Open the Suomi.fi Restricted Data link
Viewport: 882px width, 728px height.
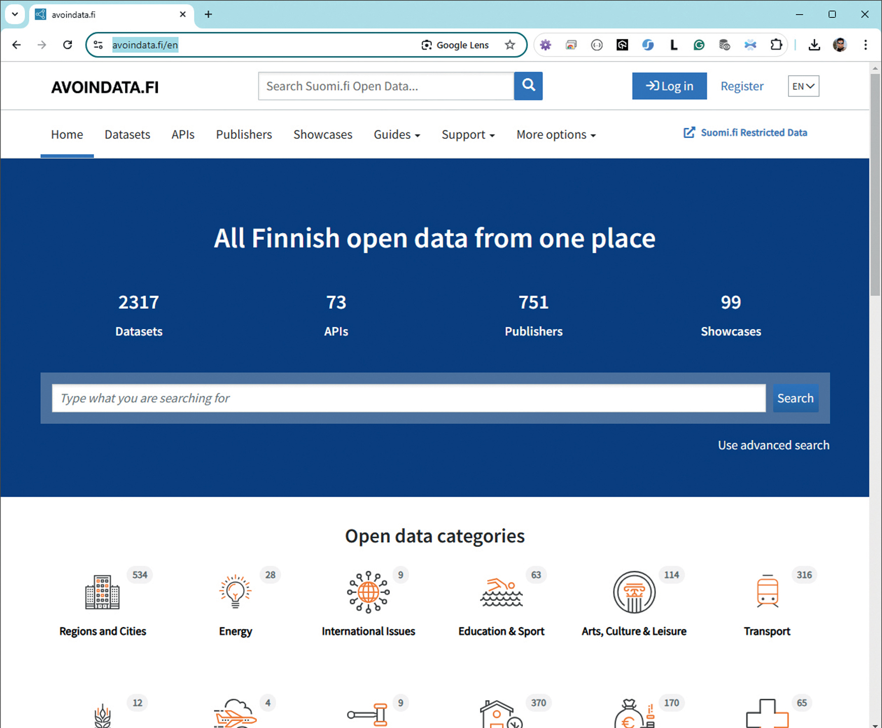click(745, 132)
